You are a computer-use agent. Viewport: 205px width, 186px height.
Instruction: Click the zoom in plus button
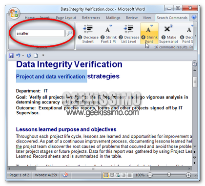point(188,175)
